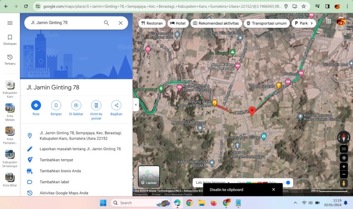Copy the address Jl. Jamin Ginting 78, Sempajaya

tap(76, 136)
